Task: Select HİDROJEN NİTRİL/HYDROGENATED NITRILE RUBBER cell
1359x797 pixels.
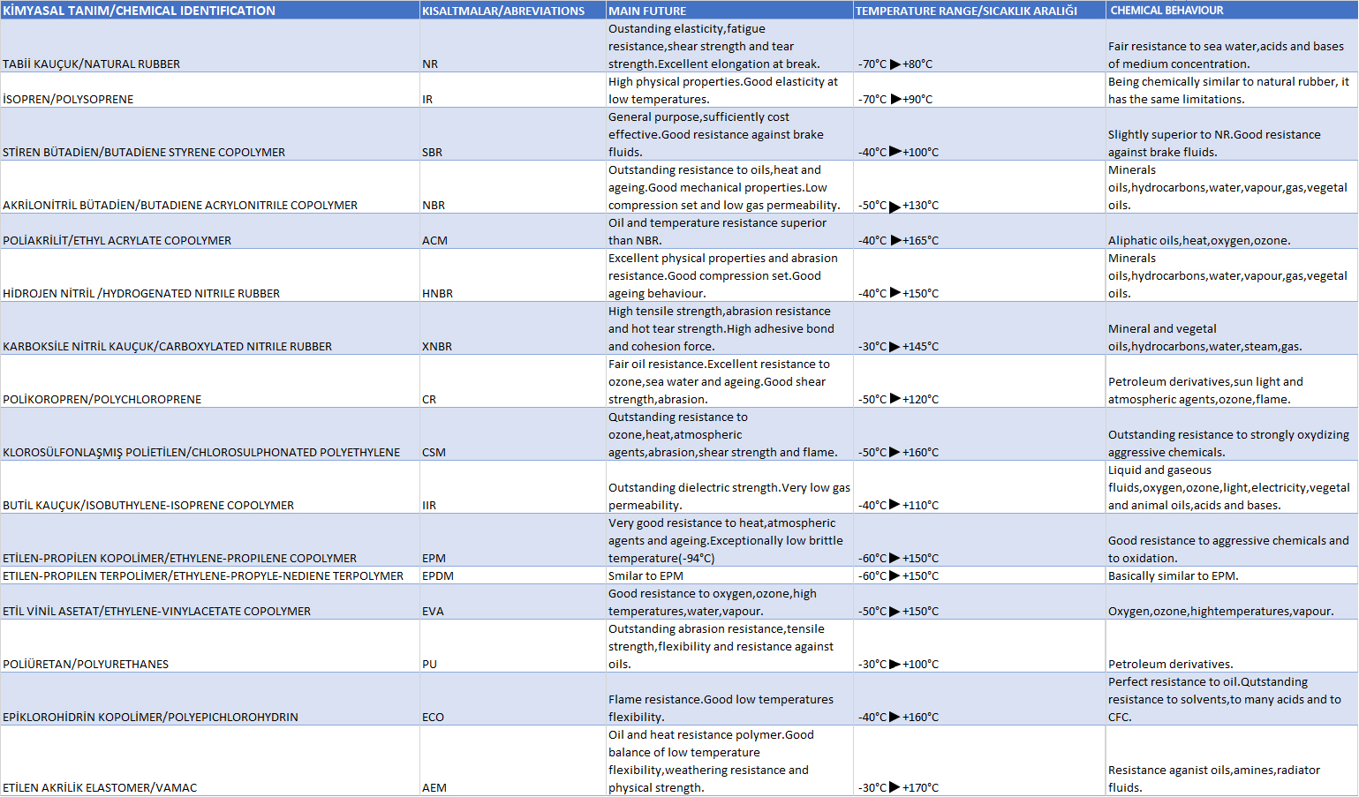Action: pyautogui.click(x=210, y=275)
